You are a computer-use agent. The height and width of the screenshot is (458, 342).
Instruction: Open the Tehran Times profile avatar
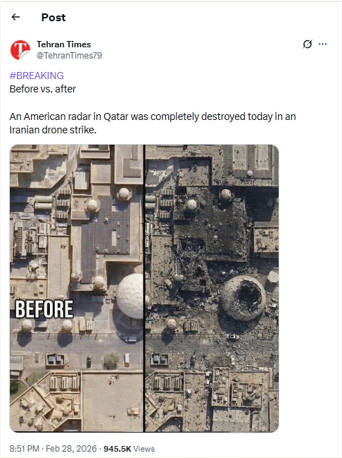(x=20, y=49)
